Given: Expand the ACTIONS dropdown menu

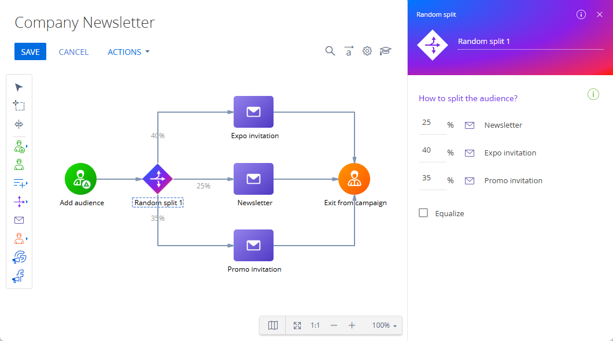Looking at the screenshot, I should tap(128, 52).
